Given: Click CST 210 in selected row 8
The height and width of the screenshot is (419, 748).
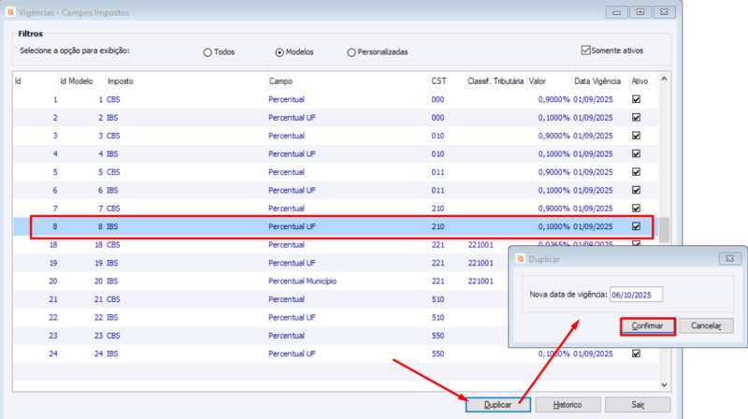Looking at the screenshot, I should coord(438,226).
